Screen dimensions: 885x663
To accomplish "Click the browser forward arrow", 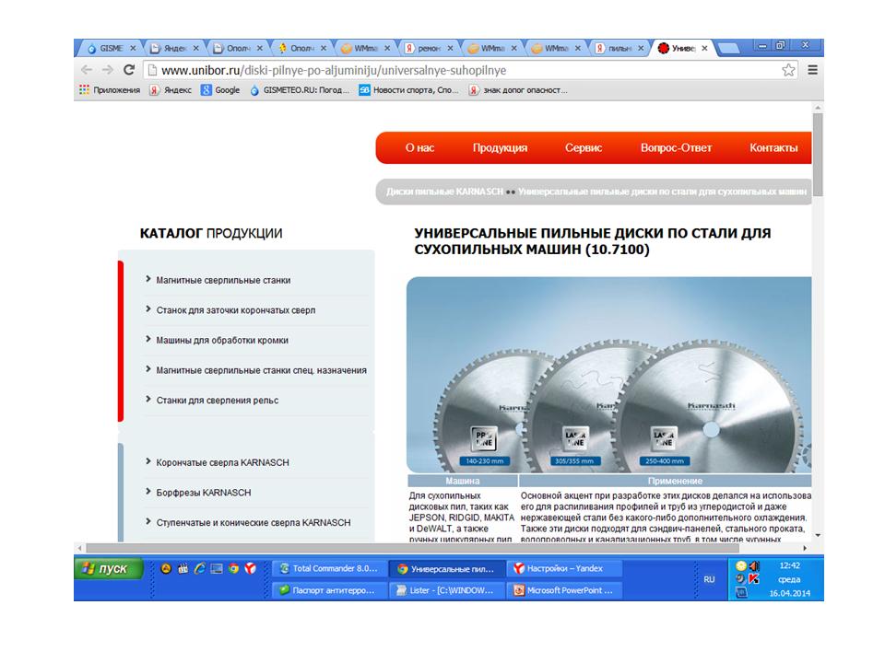I will click(107, 70).
